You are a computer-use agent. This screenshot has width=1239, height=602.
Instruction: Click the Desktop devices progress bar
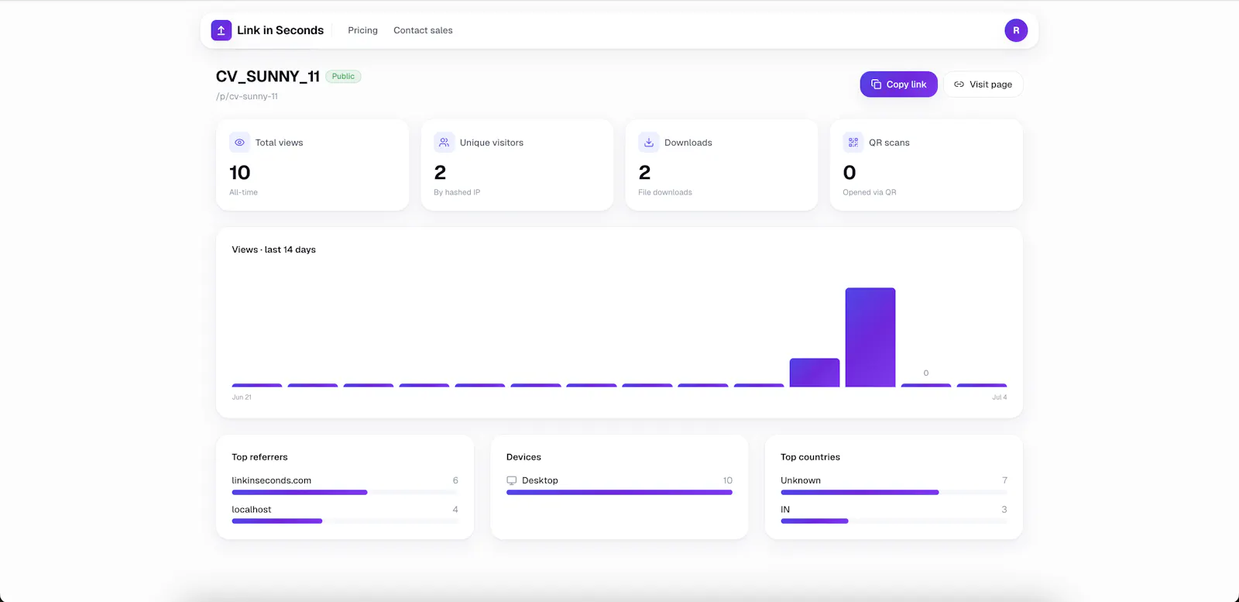tap(619, 492)
